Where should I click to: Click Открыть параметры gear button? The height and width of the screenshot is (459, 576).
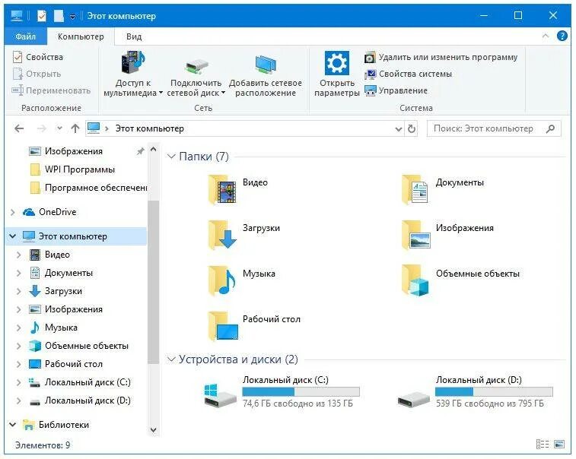click(337, 74)
